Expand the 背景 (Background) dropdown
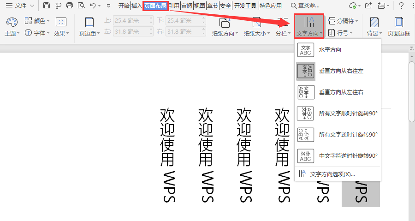Viewport: 415px width, 221px height. click(374, 26)
